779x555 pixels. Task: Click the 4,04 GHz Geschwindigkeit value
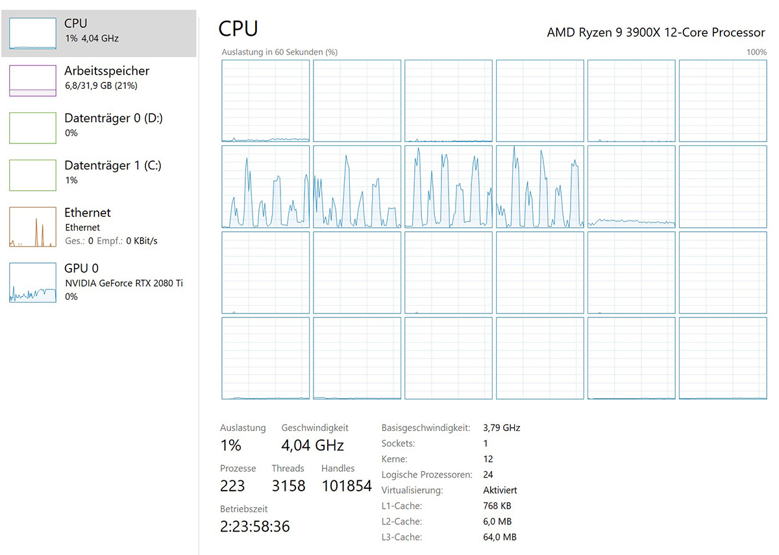coord(312,445)
